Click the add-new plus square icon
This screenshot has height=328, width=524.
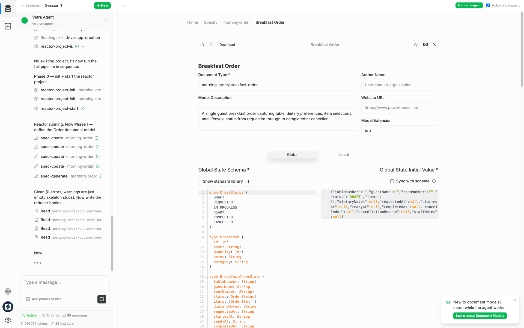8,26
